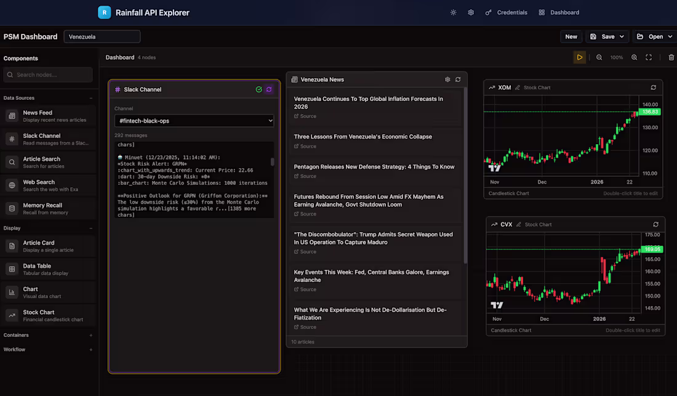Edit the XOM chart title pencil icon
The height and width of the screenshot is (396, 677).
(x=518, y=87)
